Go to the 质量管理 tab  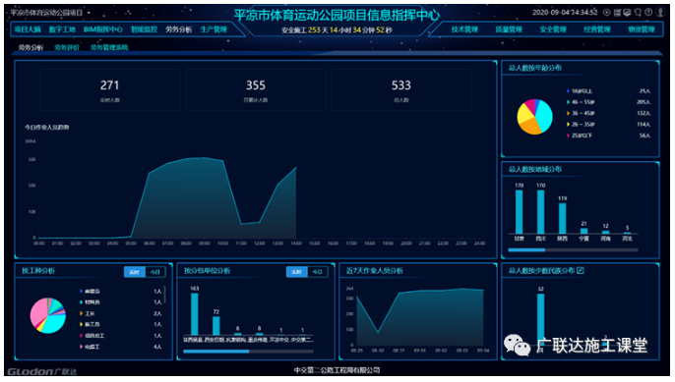pyautogui.click(x=509, y=29)
